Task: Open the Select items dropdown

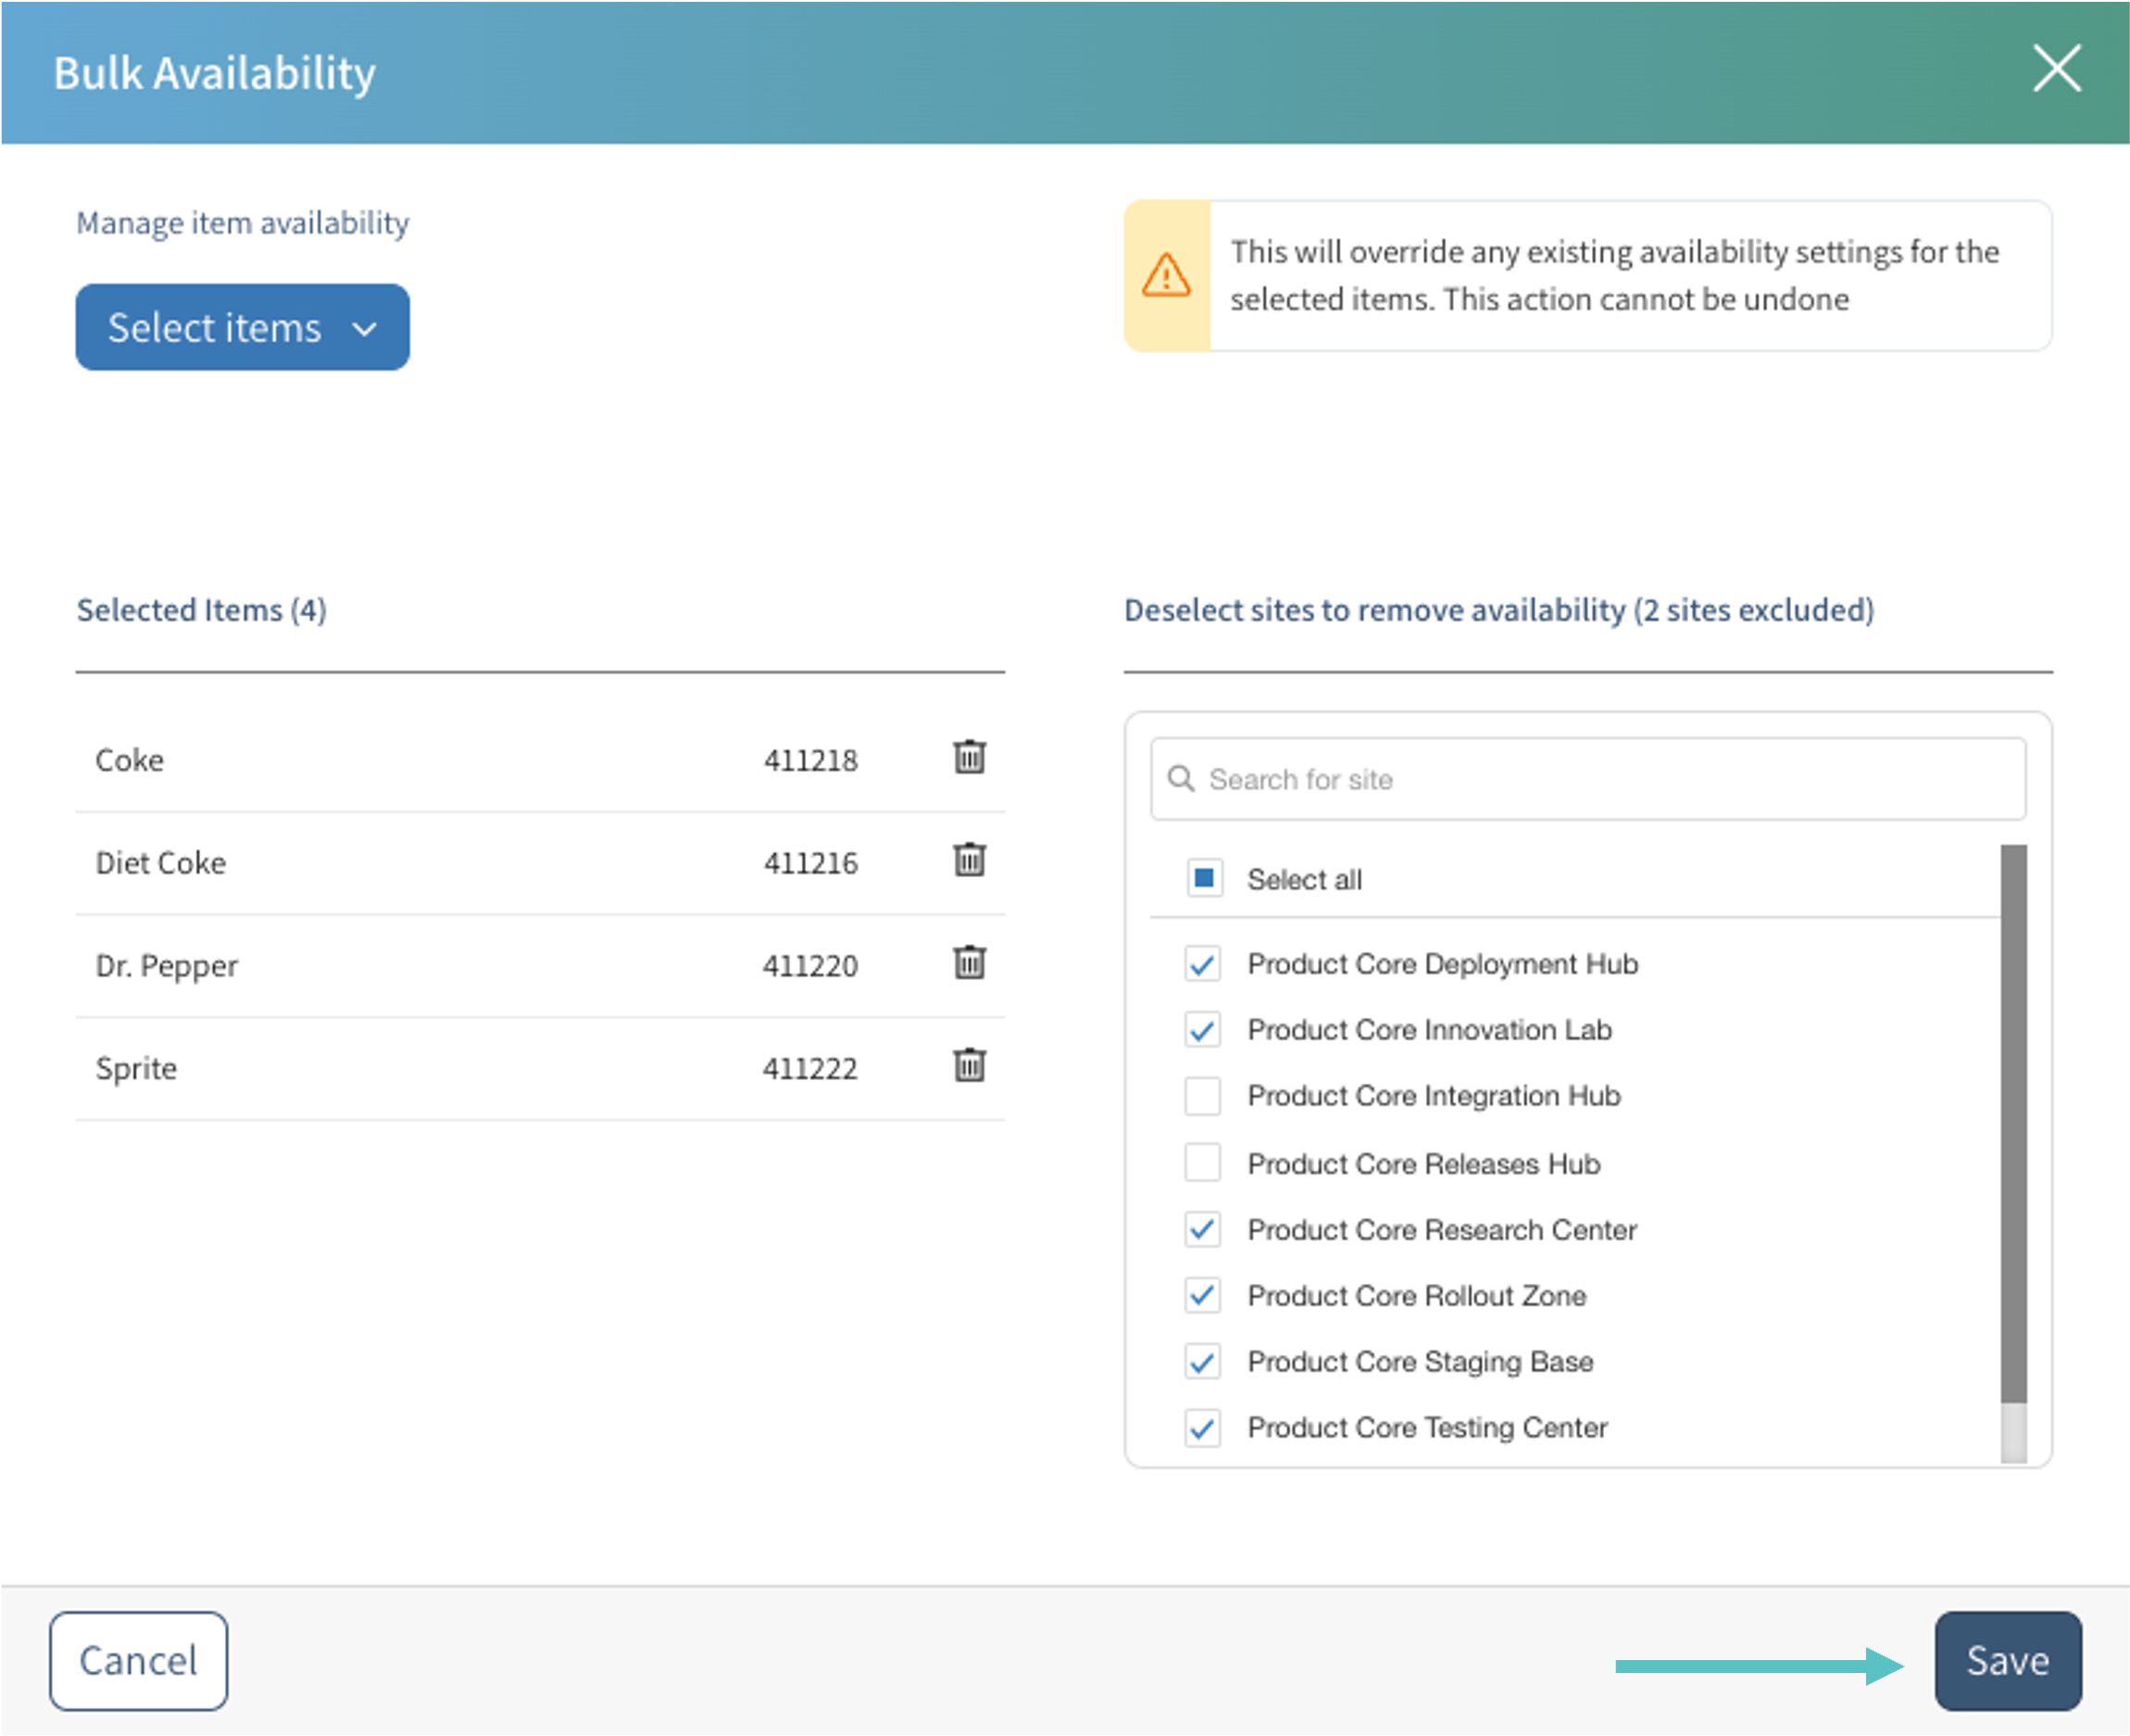Action: click(x=242, y=328)
